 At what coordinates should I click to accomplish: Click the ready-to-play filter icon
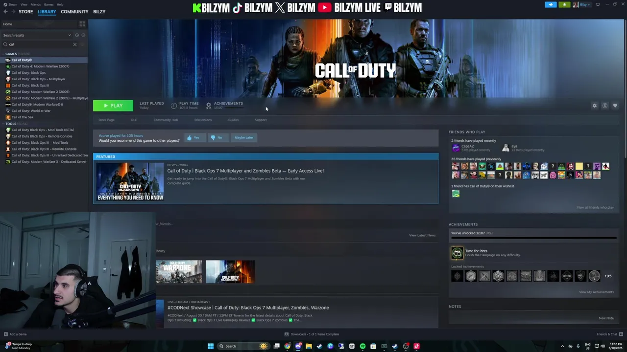pyautogui.click(x=83, y=35)
